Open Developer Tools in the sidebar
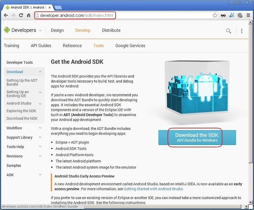Screen dimensions: 254x210 [x=20, y=62]
